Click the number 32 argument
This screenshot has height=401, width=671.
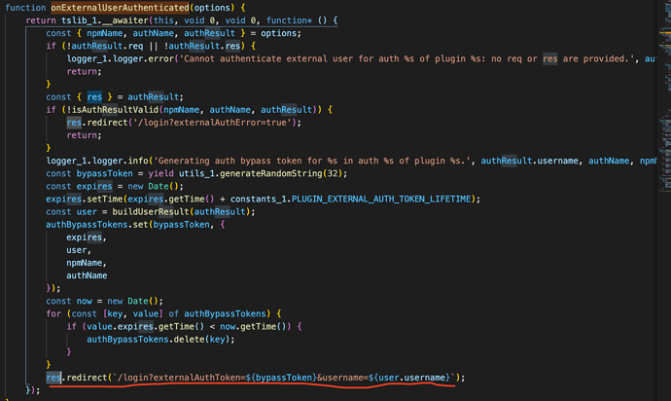332,173
